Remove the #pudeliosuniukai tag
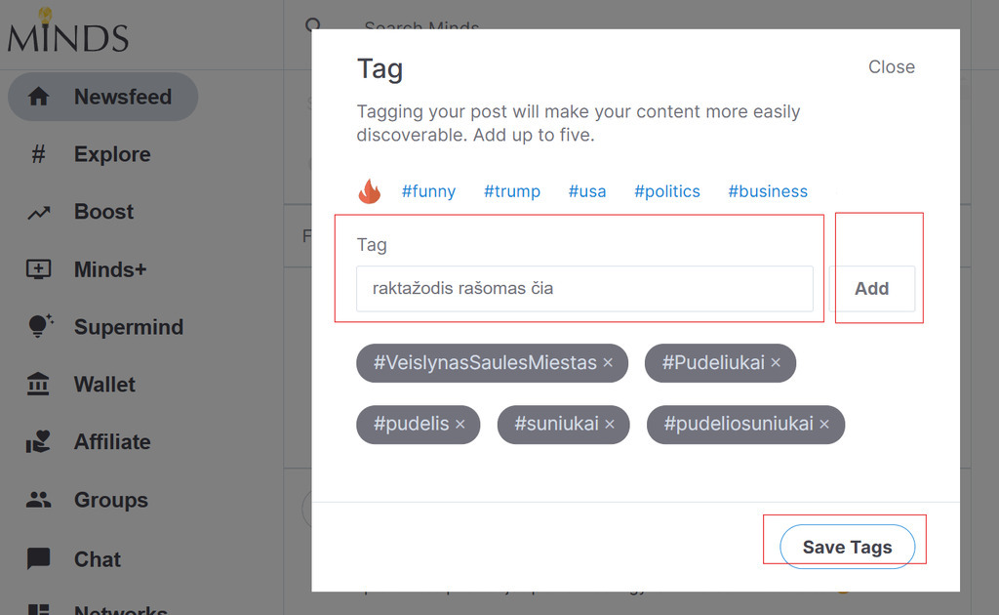 (824, 425)
